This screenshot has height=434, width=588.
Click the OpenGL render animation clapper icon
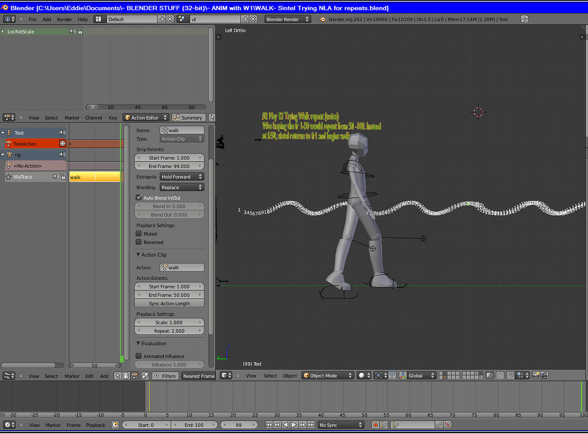pos(544,375)
